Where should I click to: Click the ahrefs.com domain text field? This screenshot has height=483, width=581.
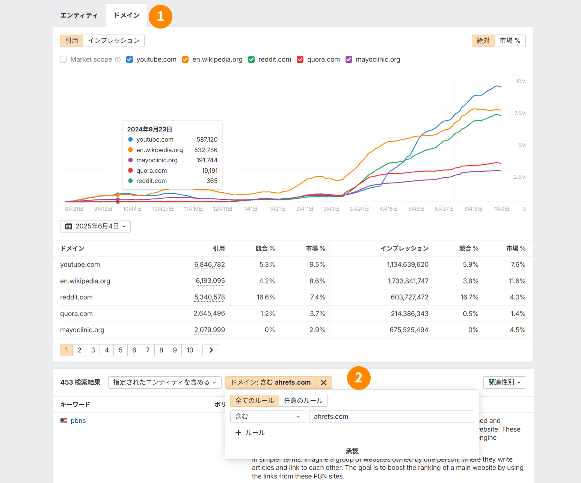(391, 417)
